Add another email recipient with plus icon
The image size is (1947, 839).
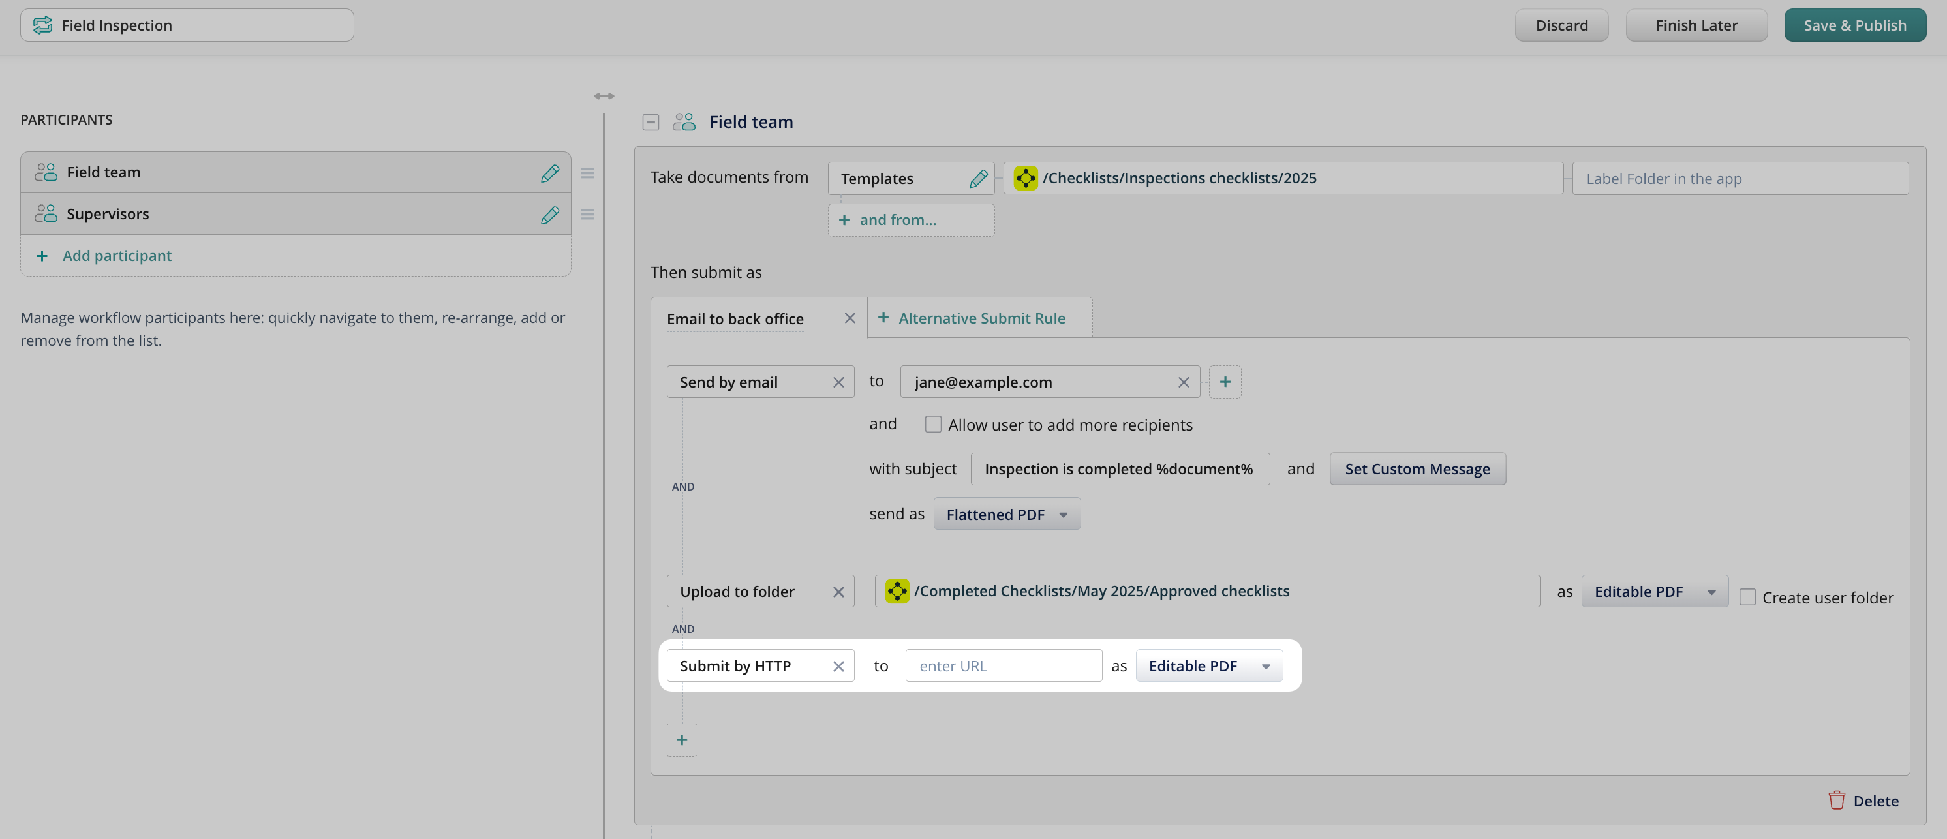click(x=1225, y=382)
